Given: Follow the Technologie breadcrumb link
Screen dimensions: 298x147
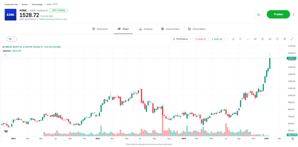Looking at the screenshot, I should pos(37,4).
